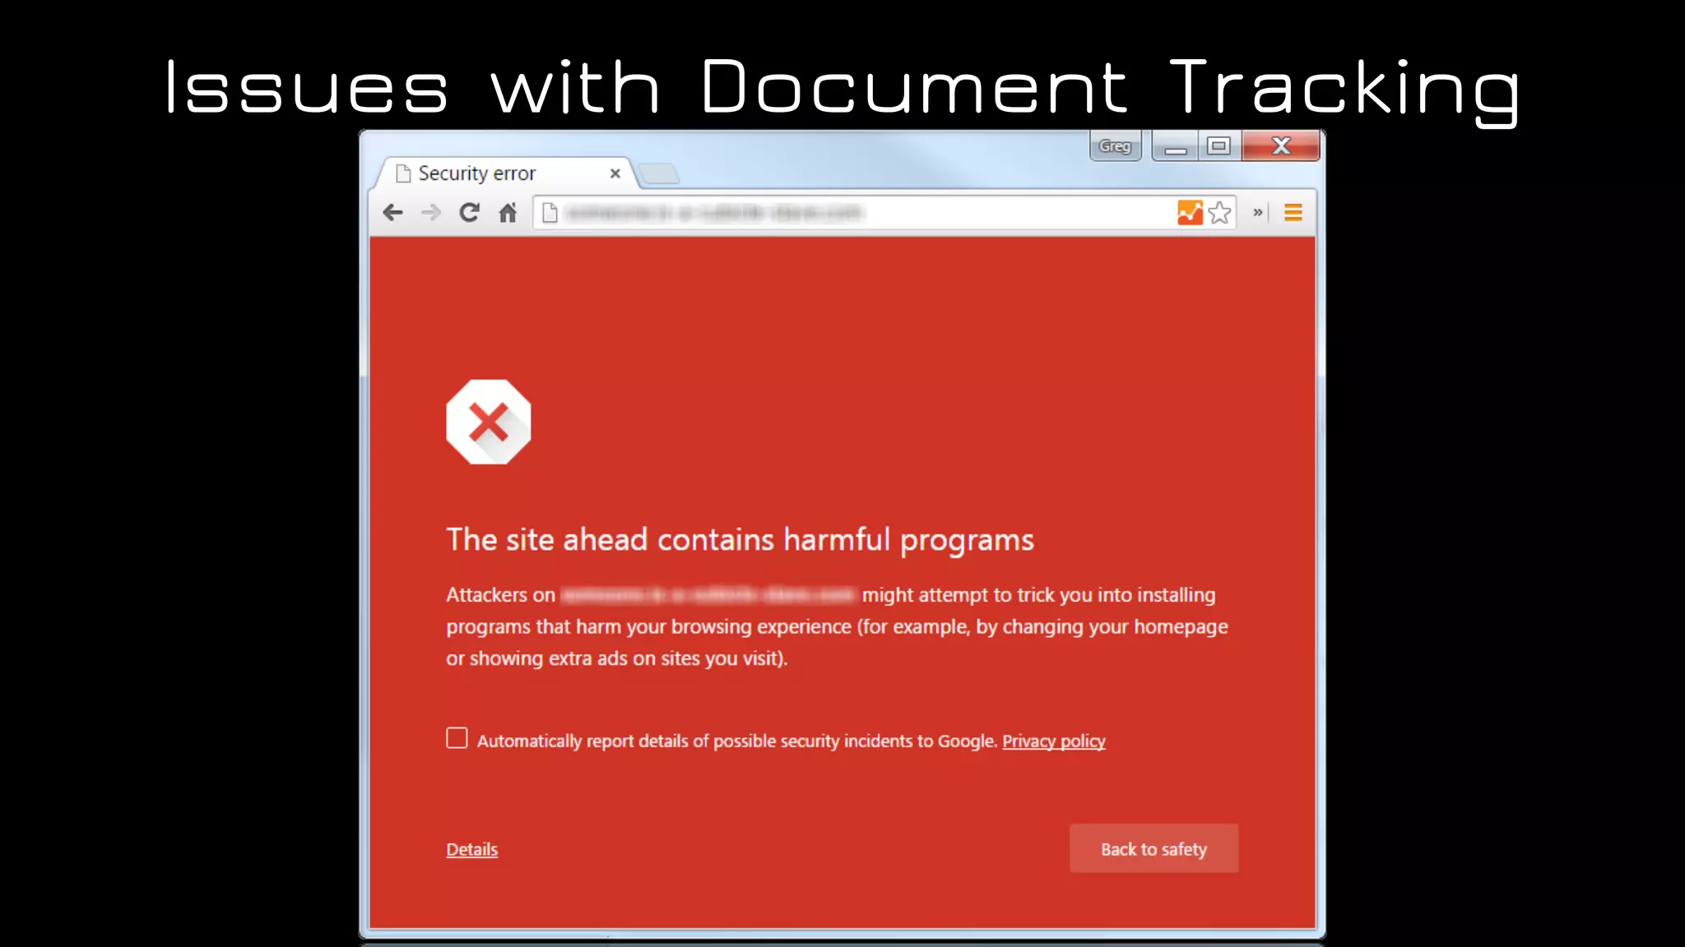The height and width of the screenshot is (947, 1685).
Task: Close the browser window with red X
Action: click(x=1281, y=146)
